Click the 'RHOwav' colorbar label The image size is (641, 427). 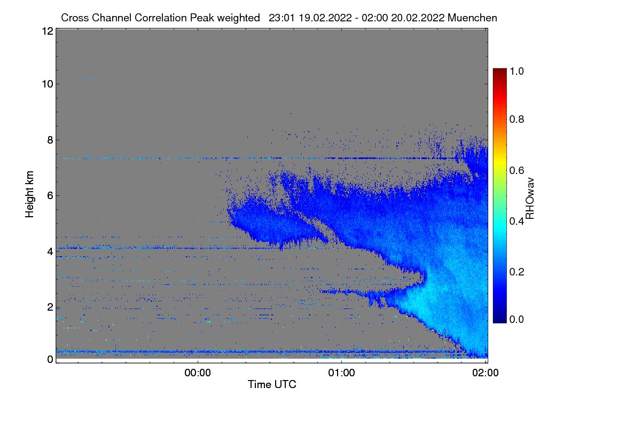click(530, 199)
